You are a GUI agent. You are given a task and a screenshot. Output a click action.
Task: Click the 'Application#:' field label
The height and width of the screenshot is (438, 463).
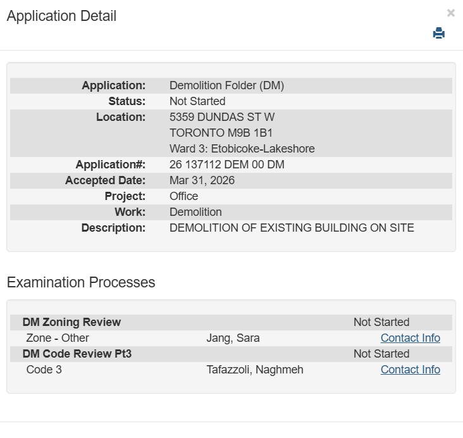tap(111, 165)
